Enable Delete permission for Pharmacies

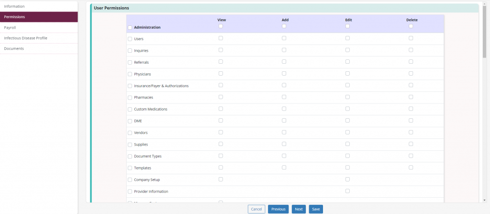(411, 97)
